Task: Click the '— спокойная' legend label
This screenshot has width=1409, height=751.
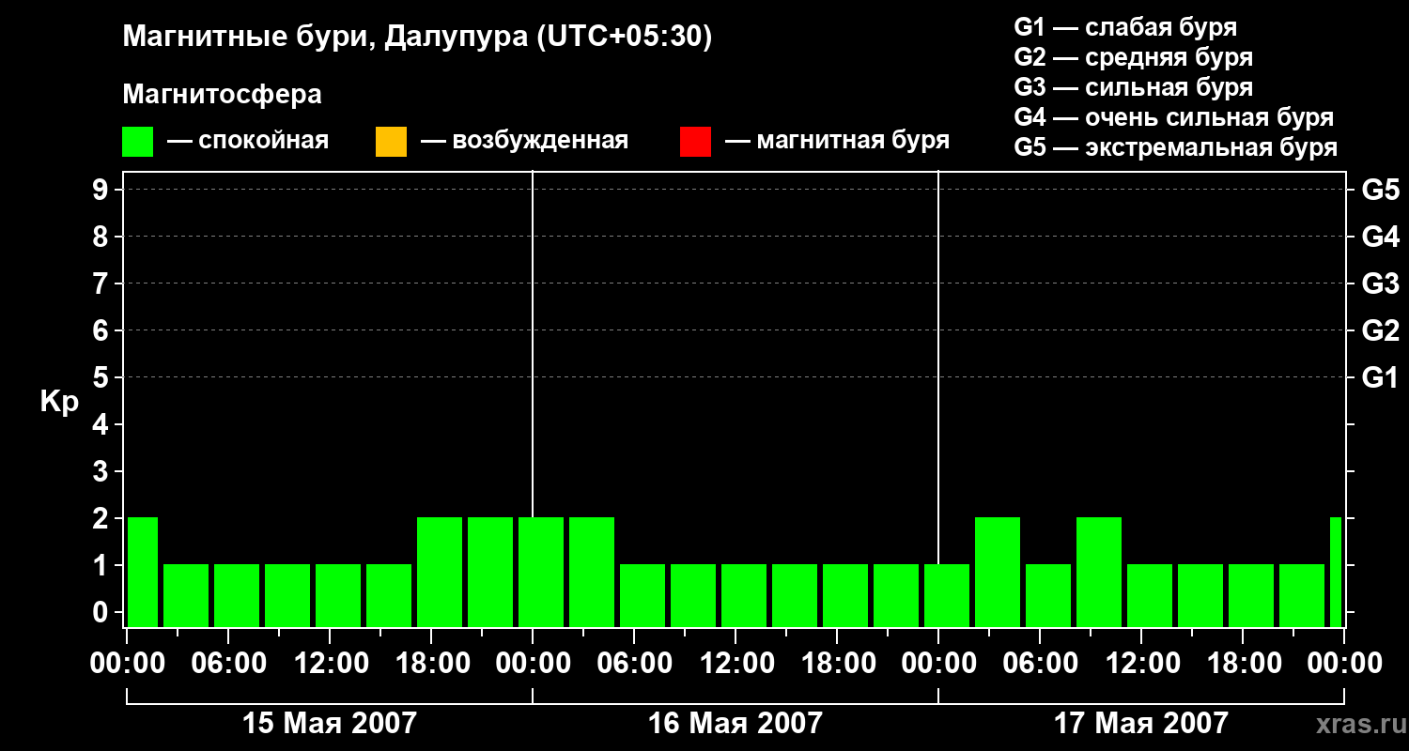Action: pyautogui.click(x=248, y=141)
